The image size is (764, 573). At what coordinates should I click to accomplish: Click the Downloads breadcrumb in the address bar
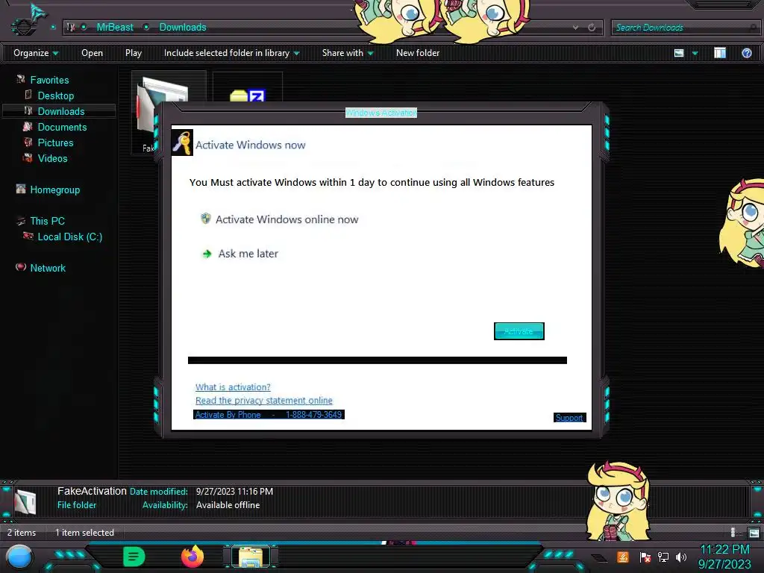pos(183,28)
